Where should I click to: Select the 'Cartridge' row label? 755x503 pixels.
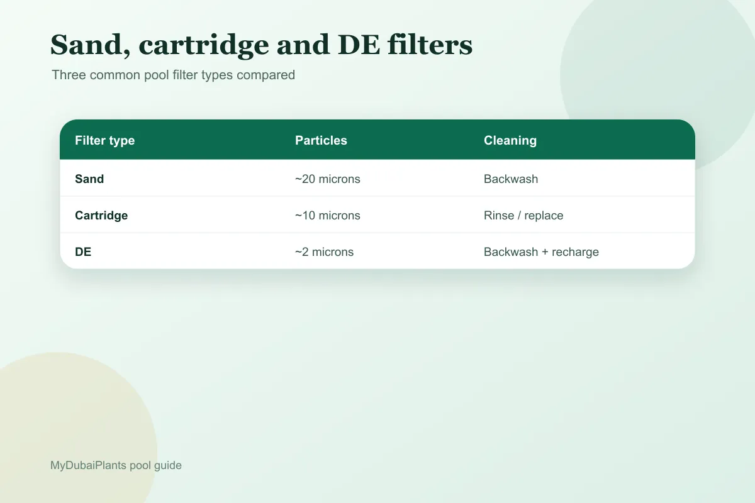tap(101, 215)
